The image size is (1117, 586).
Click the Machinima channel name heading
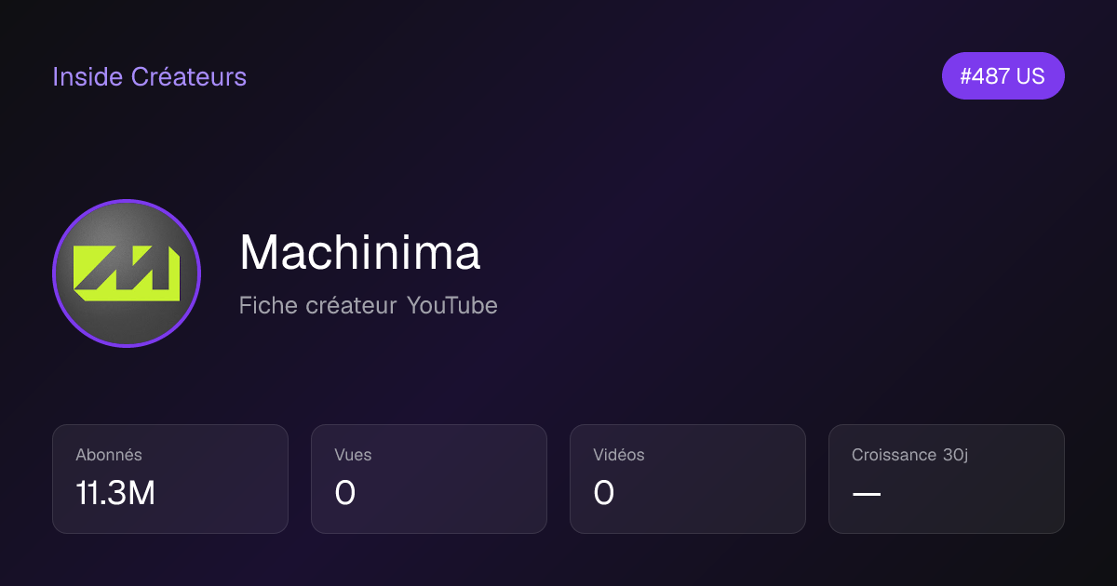tap(359, 252)
